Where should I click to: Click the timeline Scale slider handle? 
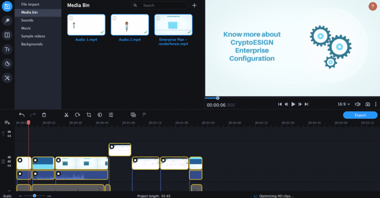[x=35, y=195]
